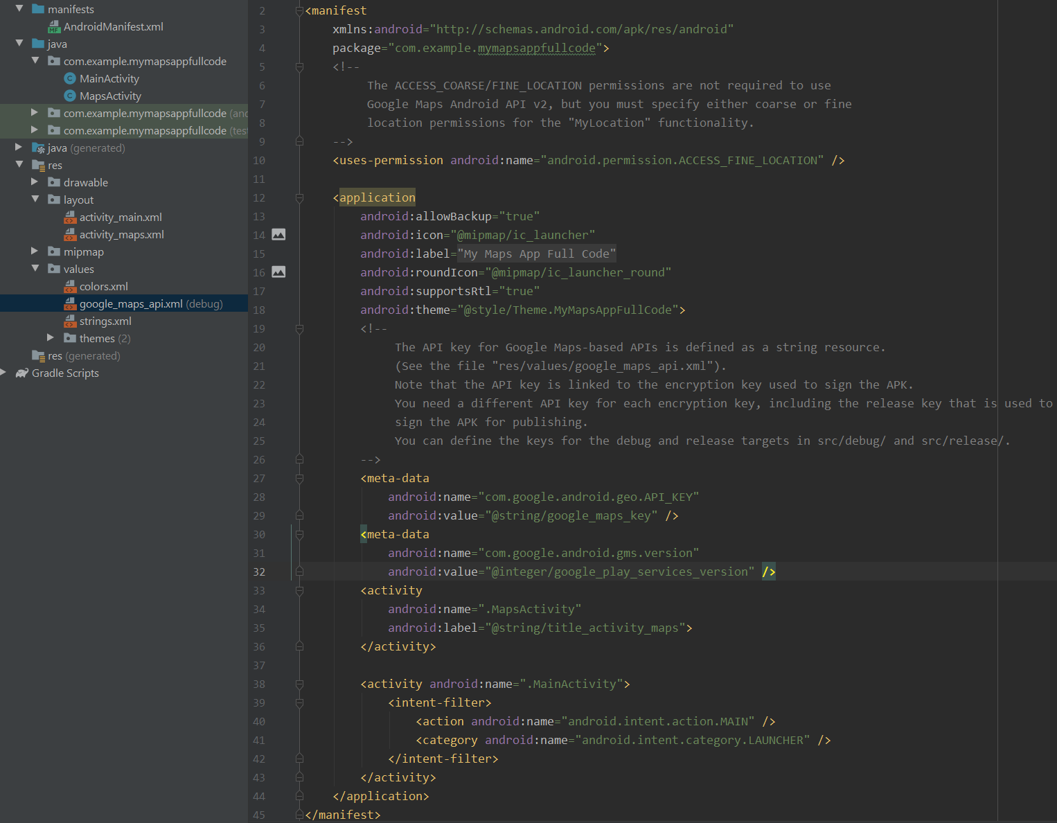Image resolution: width=1057 pixels, height=823 pixels.
Task: Click the java (generated) folder icon
Action: 39,148
